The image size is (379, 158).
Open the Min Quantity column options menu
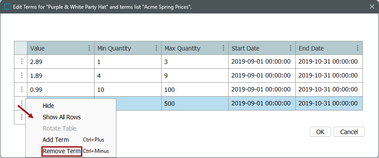click(x=156, y=48)
